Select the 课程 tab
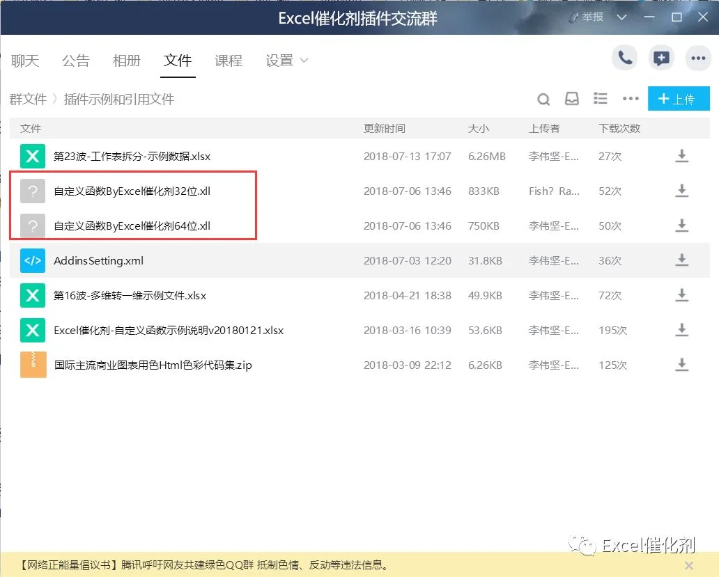Image resolution: width=719 pixels, height=577 pixels. click(229, 61)
